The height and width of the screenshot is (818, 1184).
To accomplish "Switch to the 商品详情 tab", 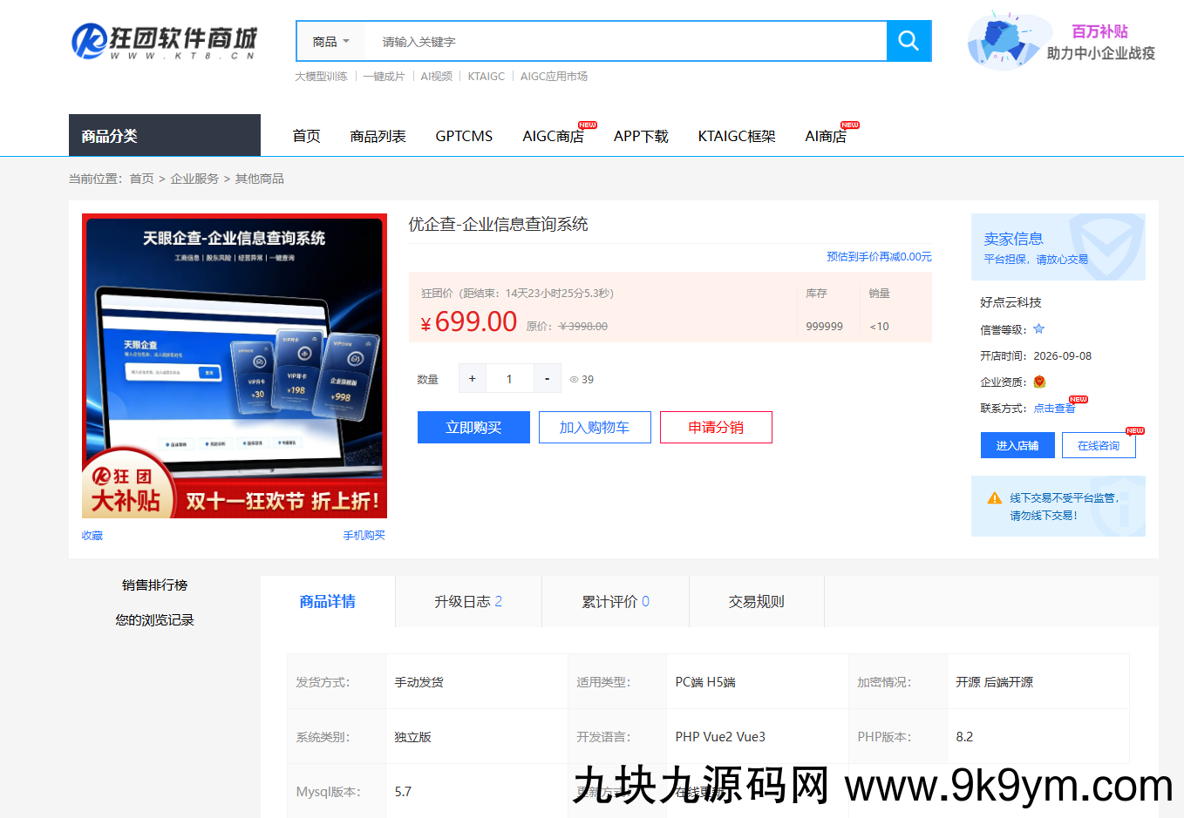I will pyautogui.click(x=328, y=601).
